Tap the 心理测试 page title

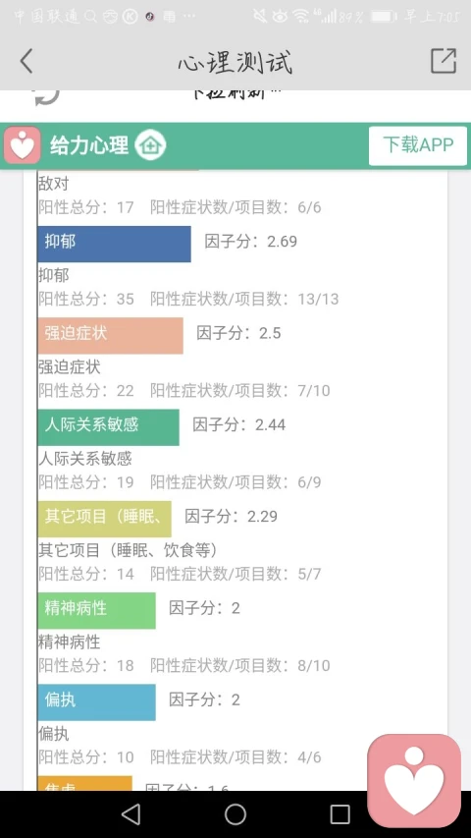235,62
